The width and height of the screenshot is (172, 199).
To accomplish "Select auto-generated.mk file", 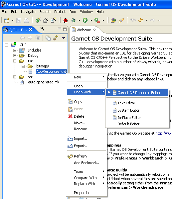I will [x=44, y=82].
